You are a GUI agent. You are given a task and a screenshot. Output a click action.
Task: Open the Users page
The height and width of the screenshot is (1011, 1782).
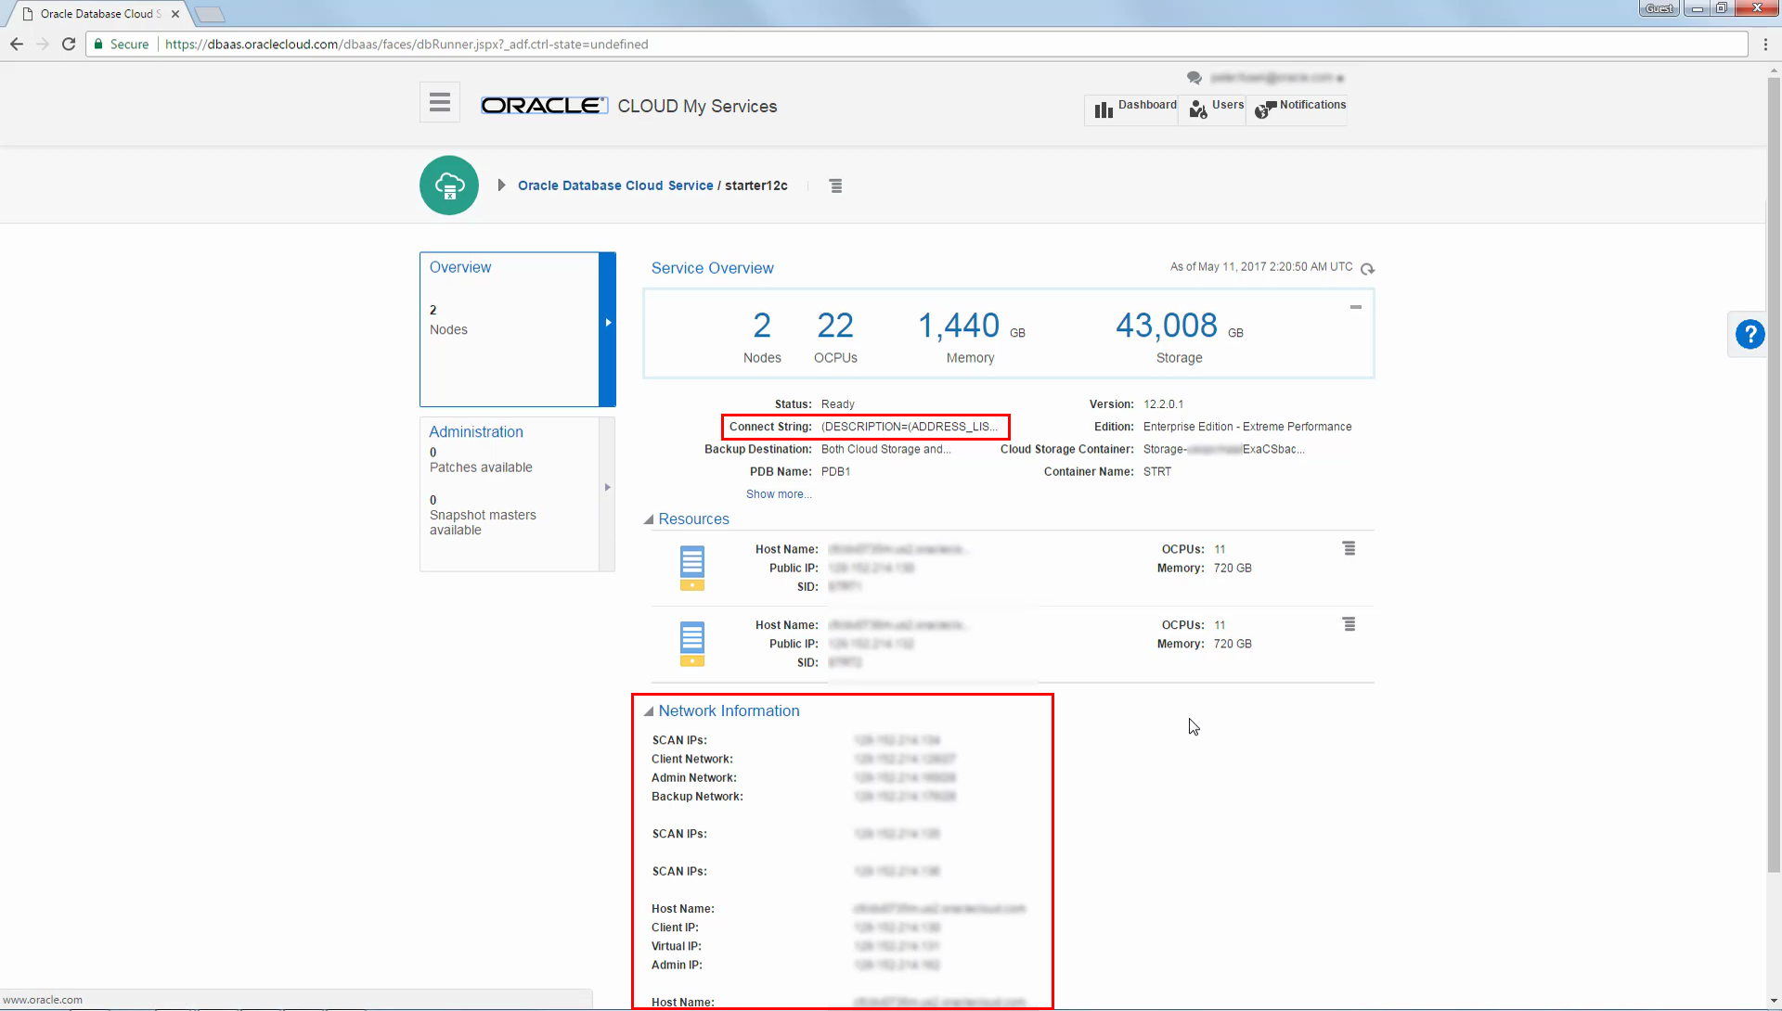tap(1216, 109)
